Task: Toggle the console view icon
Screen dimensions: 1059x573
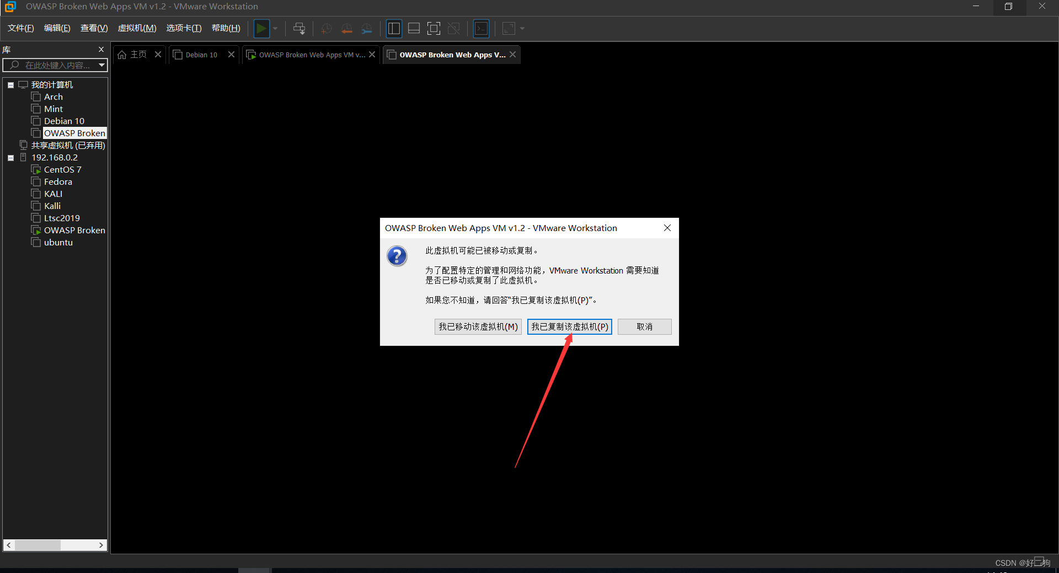Action: click(x=481, y=28)
